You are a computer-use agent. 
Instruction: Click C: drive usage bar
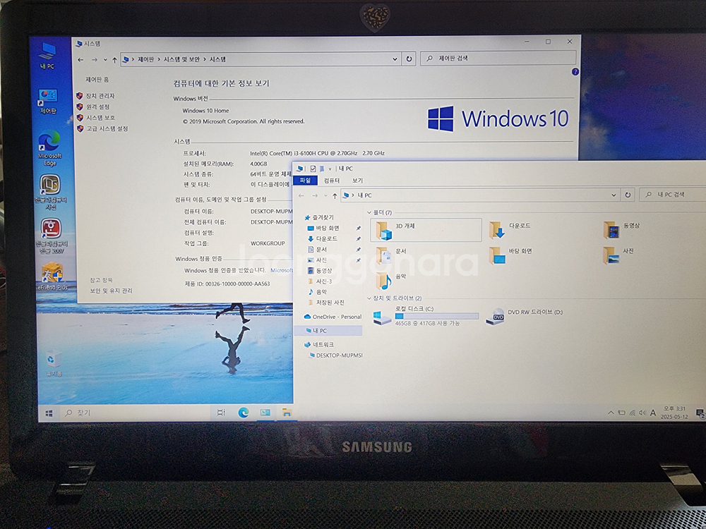point(437,316)
